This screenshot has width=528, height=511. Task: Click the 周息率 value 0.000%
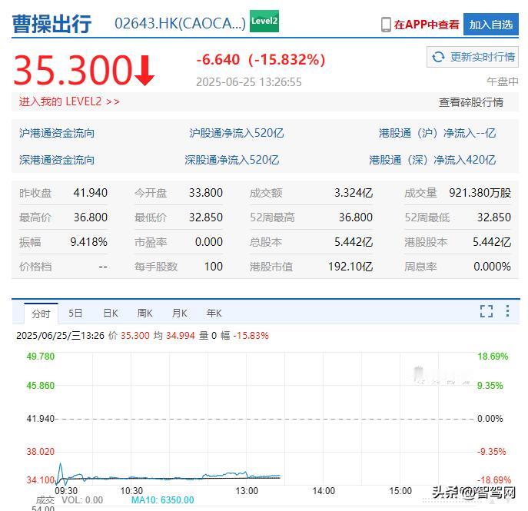[x=493, y=267]
